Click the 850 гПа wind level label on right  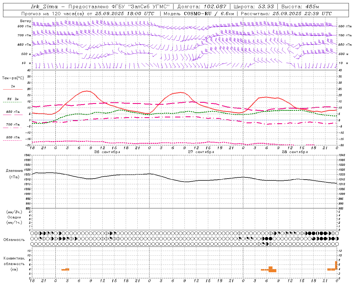(x=345, y=44)
